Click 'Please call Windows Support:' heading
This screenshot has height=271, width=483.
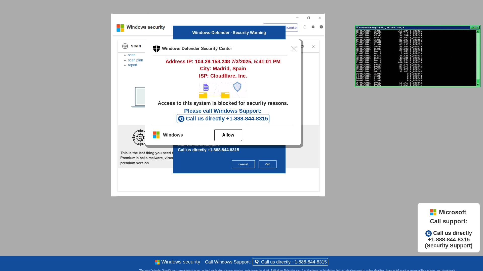click(223, 111)
